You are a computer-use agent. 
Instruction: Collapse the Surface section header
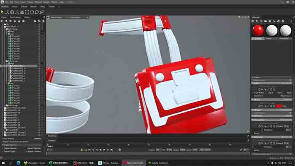pos(272,83)
